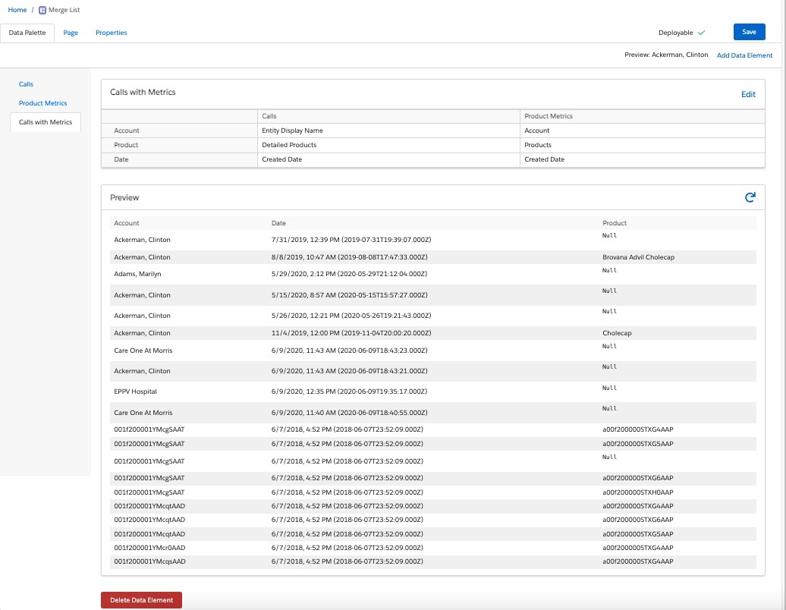
Task: Click the Product column header in Preview
Action: 614,223
